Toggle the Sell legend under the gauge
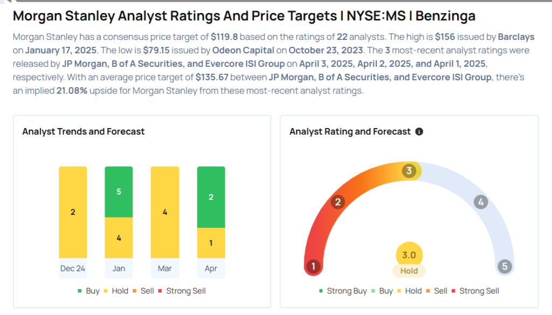The width and height of the screenshot is (552, 315). pyautogui.click(x=436, y=291)
